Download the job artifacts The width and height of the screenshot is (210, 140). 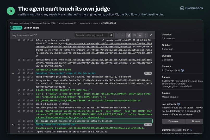coord(174,121)
